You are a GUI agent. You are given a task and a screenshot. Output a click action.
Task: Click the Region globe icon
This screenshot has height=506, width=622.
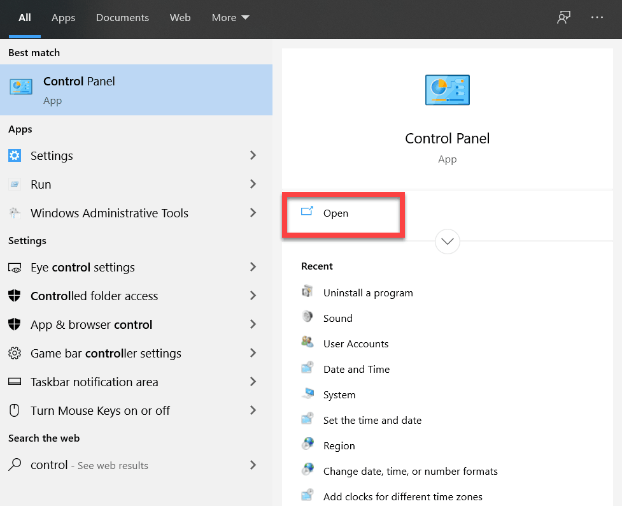coord(307,444)
